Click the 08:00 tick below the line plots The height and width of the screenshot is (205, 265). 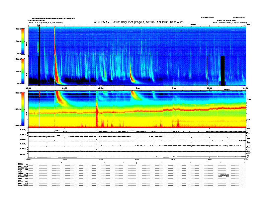tap(101, 159)
